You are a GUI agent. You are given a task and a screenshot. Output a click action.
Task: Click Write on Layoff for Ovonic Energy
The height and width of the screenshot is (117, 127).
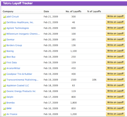(115, 91)
